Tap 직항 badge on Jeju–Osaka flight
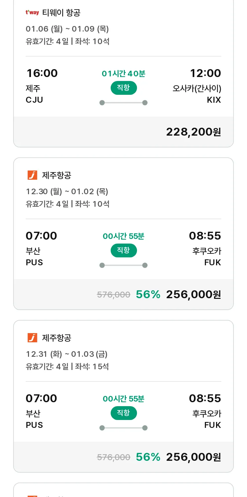Screen dimensions: 247x497 pyautogui.click(x=123, y=88)
